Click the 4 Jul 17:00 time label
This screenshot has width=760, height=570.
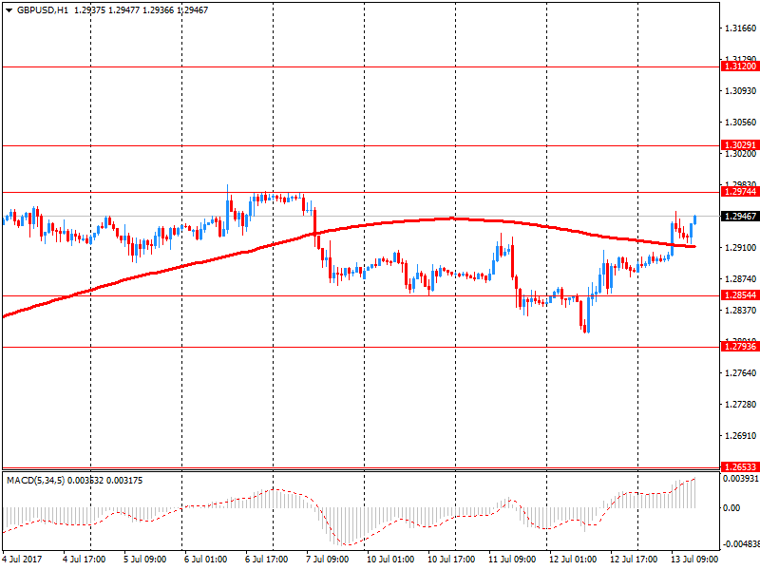(85, 560)
